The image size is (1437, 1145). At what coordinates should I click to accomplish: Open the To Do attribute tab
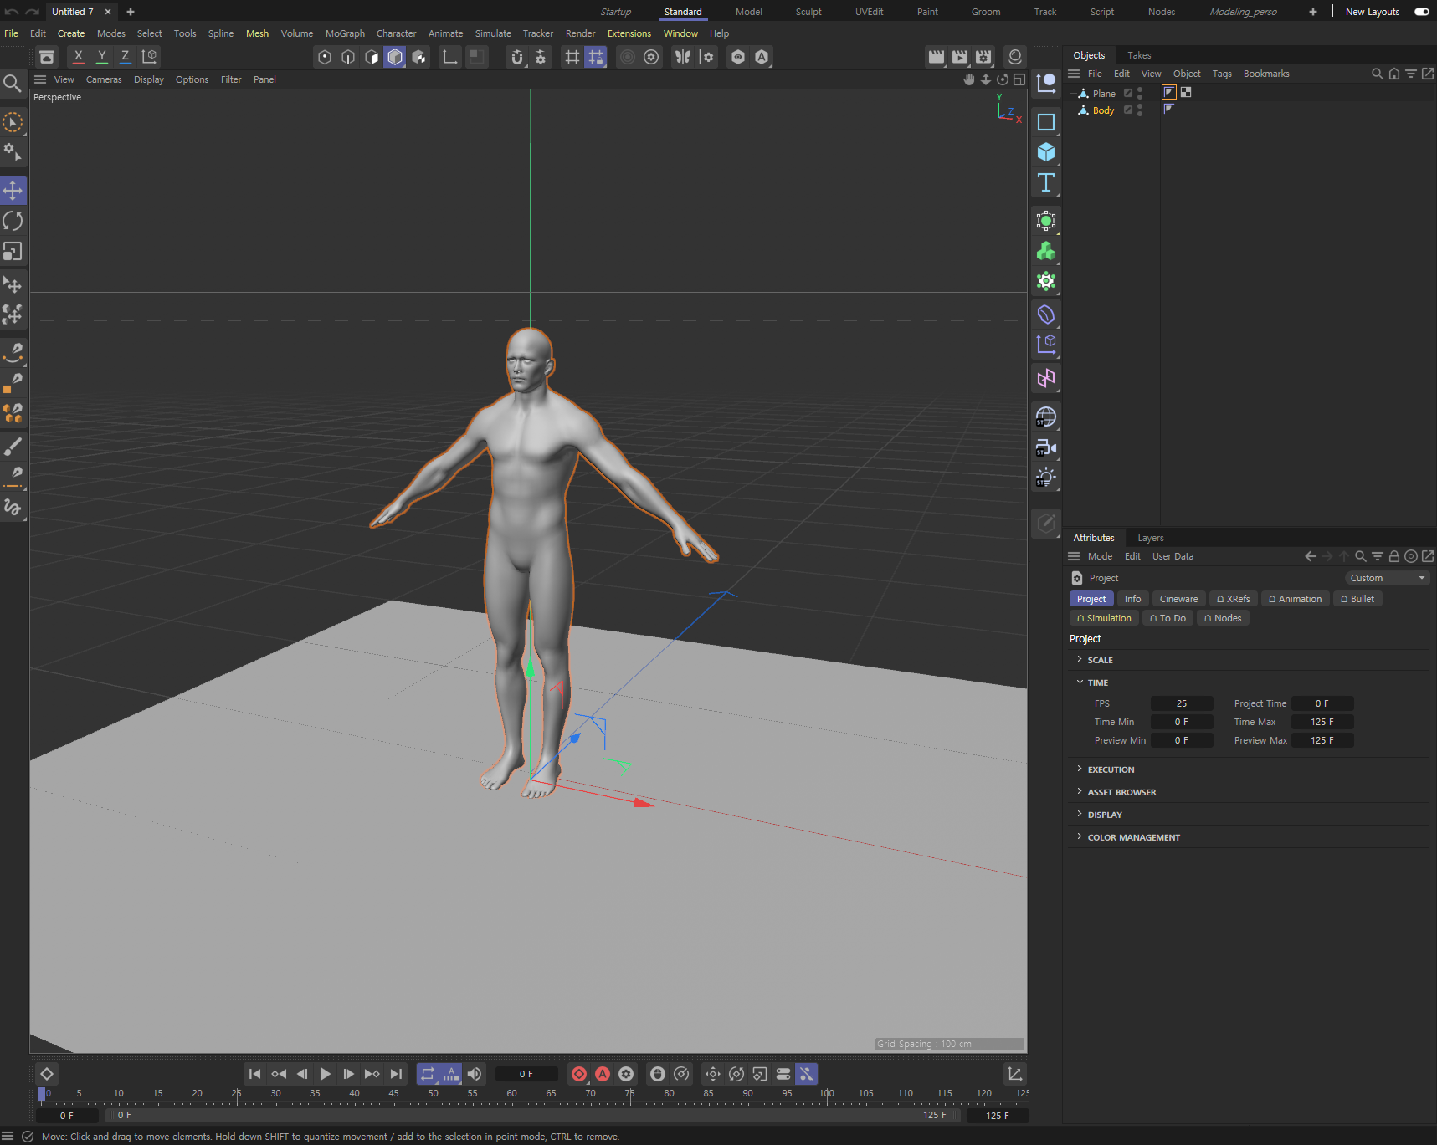click(1168, 618)
